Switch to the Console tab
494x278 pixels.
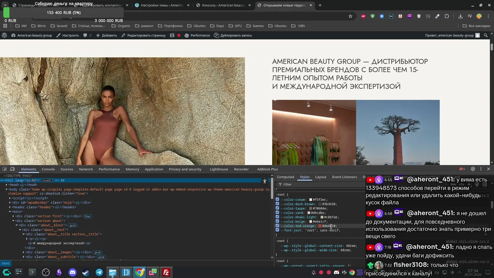[x=48, y=169]
